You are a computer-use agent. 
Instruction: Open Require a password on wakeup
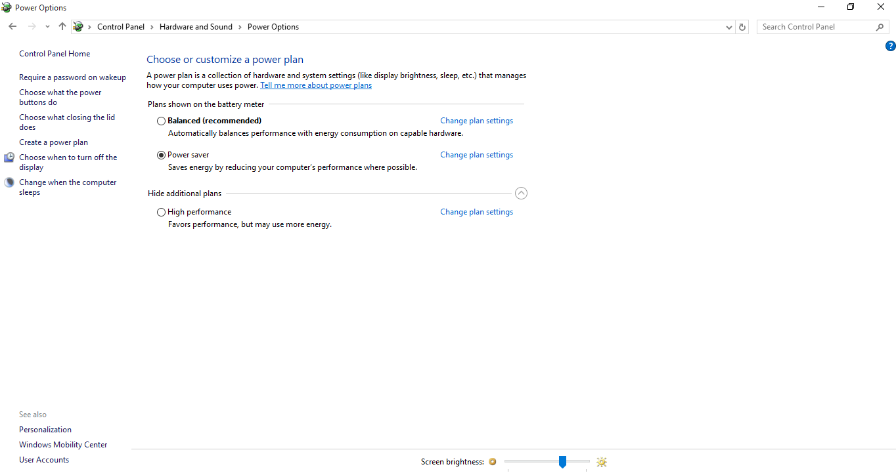[72, 77]
